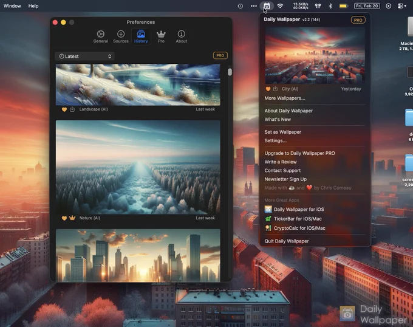Open More Wallpapers...
This screenshot has height=327, width=413.
[285, 98]
